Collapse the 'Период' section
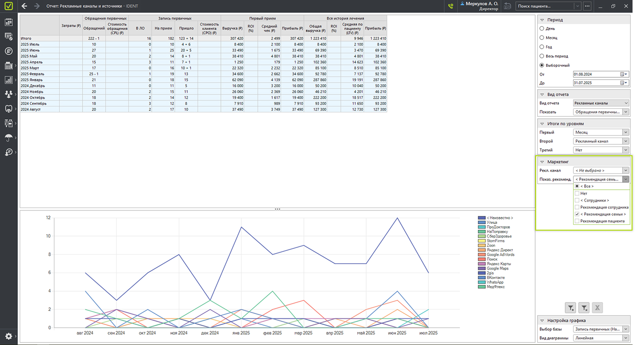The width and height of the screenshot is (635, 345). pos(542,20)
